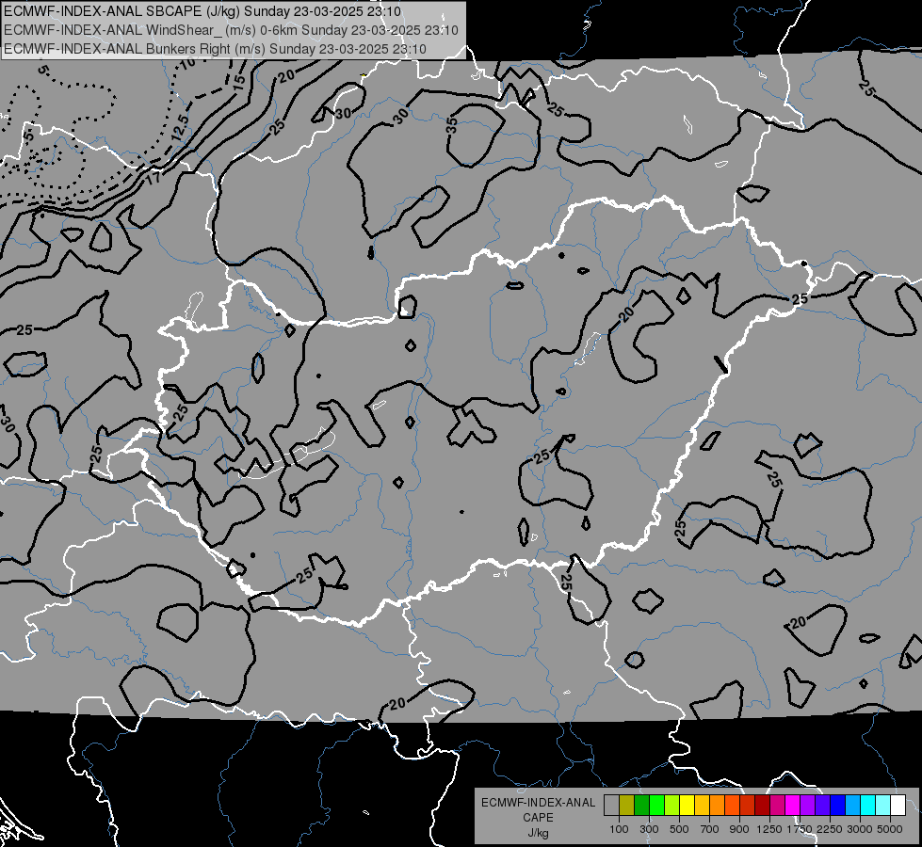Click the pure blue swatch right of 2250

click(838, 806)
